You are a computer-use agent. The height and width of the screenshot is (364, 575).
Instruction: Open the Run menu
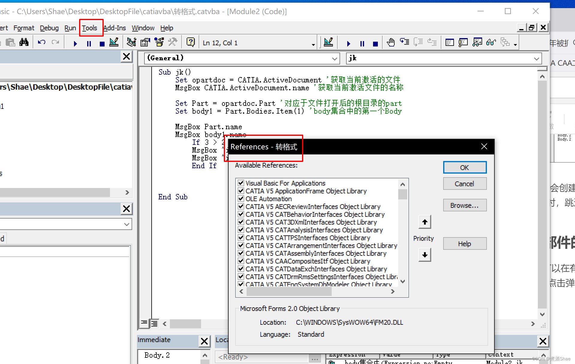pyautogui.click(x=70, y=28)
